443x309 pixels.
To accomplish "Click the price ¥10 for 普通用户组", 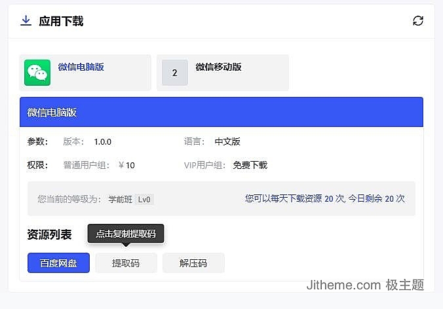I will point(126,166).
